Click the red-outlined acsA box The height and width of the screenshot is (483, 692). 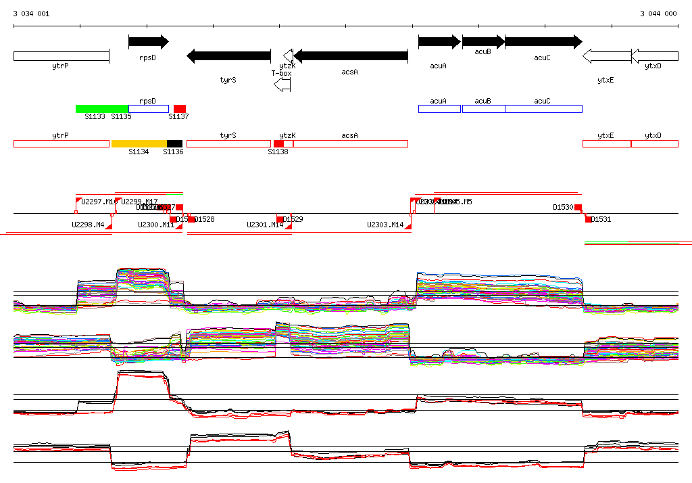pos(351,143)
